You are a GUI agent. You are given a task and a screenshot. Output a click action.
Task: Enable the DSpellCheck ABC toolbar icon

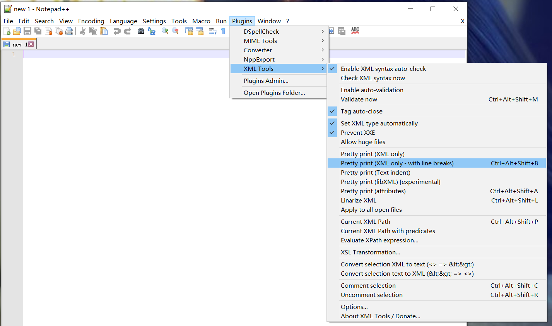355,31
